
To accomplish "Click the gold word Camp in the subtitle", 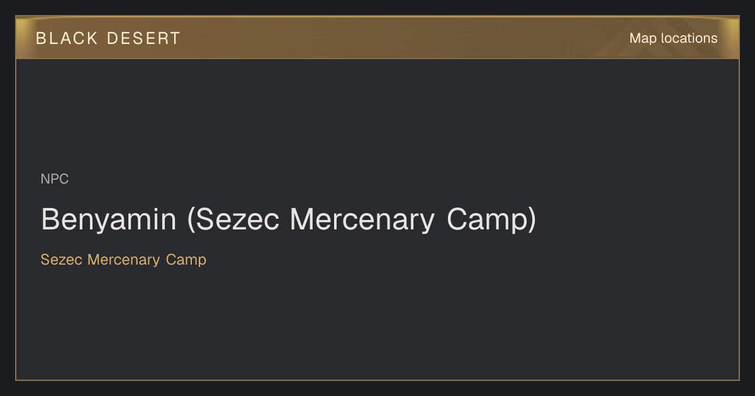I will (x=186, y=260).
